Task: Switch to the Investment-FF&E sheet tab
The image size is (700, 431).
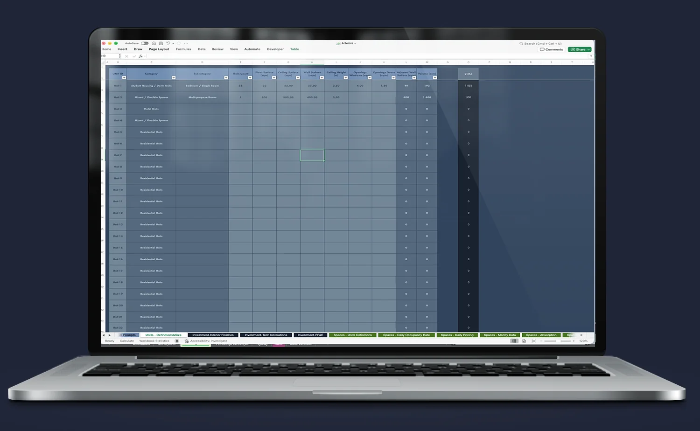Action: [x=310, y=335]
